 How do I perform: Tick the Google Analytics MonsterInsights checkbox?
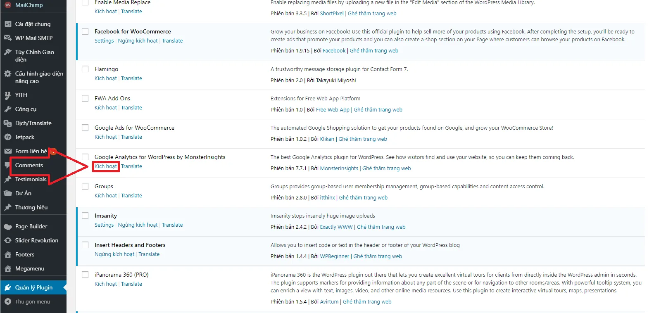85,157
